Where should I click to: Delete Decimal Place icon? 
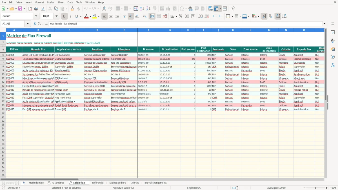207,16
